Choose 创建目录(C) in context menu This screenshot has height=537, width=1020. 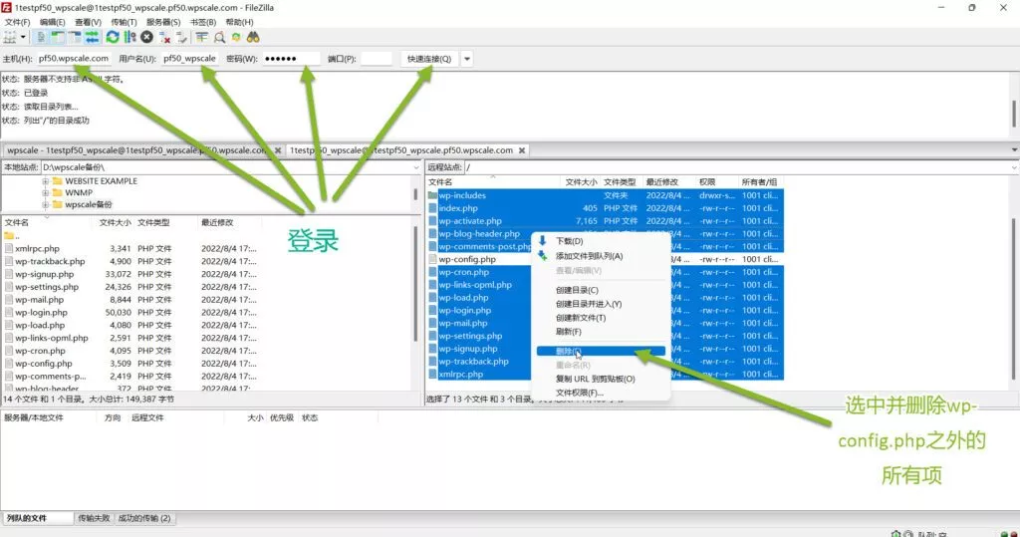(577, 290)
